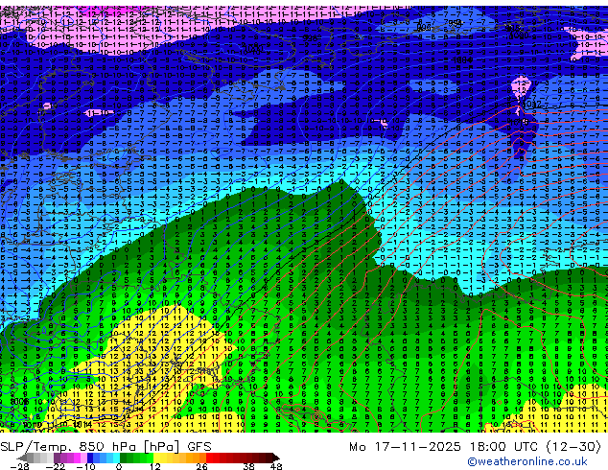Click the 1006 isobar label at lower left
The width and height of the screenshot is (608, 470).
(18, 401)
